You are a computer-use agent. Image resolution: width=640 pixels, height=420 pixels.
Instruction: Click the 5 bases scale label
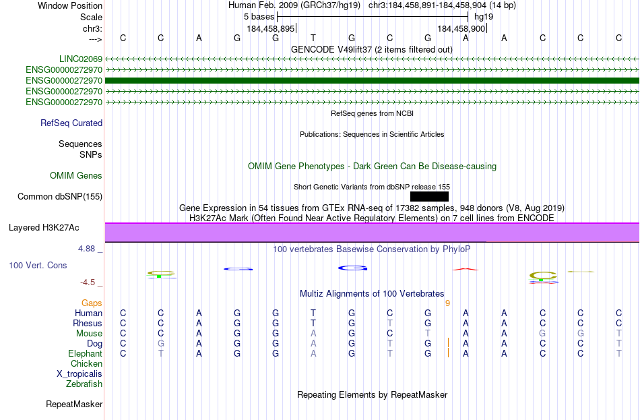(x=259, y=17)
